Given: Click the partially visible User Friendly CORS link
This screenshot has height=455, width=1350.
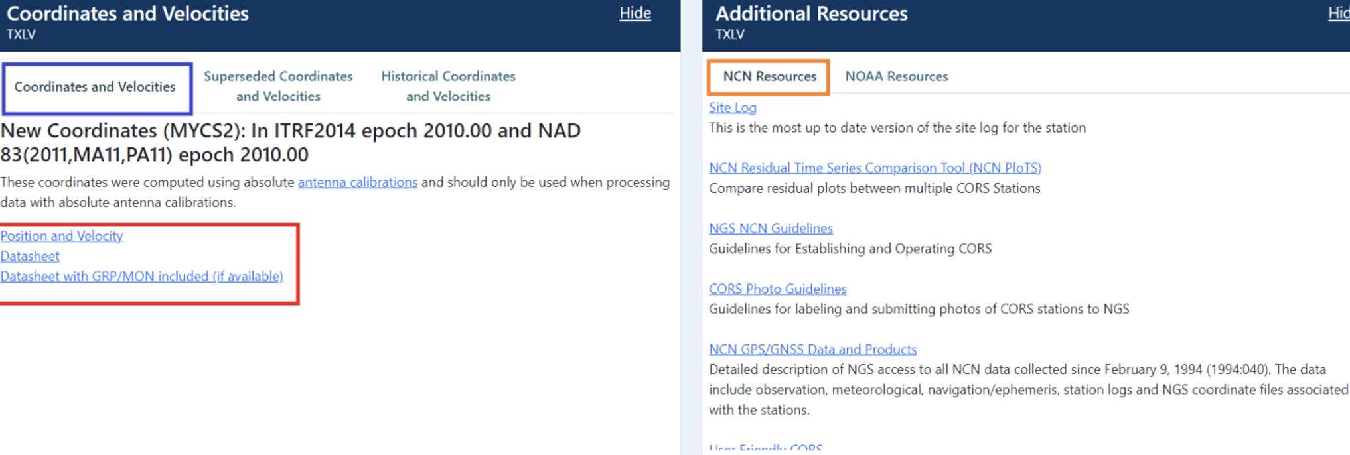Looking at the screenshot, I should tap(765, 449).
